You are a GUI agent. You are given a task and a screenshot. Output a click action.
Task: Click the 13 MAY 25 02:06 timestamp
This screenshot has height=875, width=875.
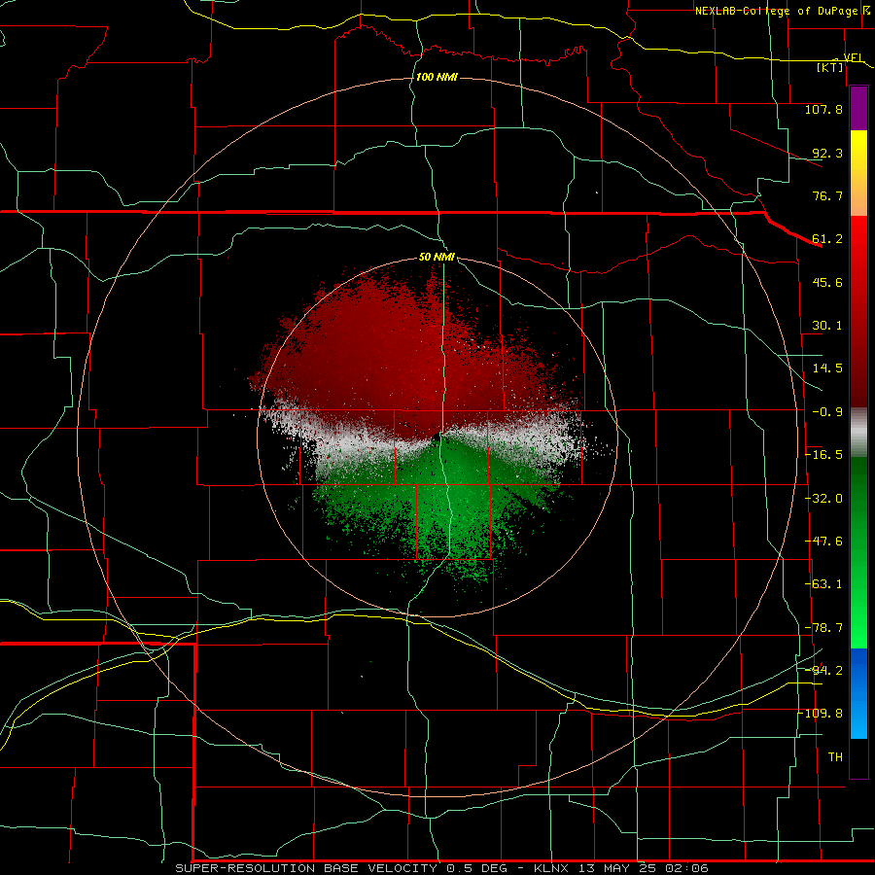click(x=644, y=868)
